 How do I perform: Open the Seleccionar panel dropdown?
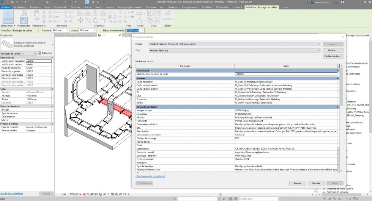[8, 25]
